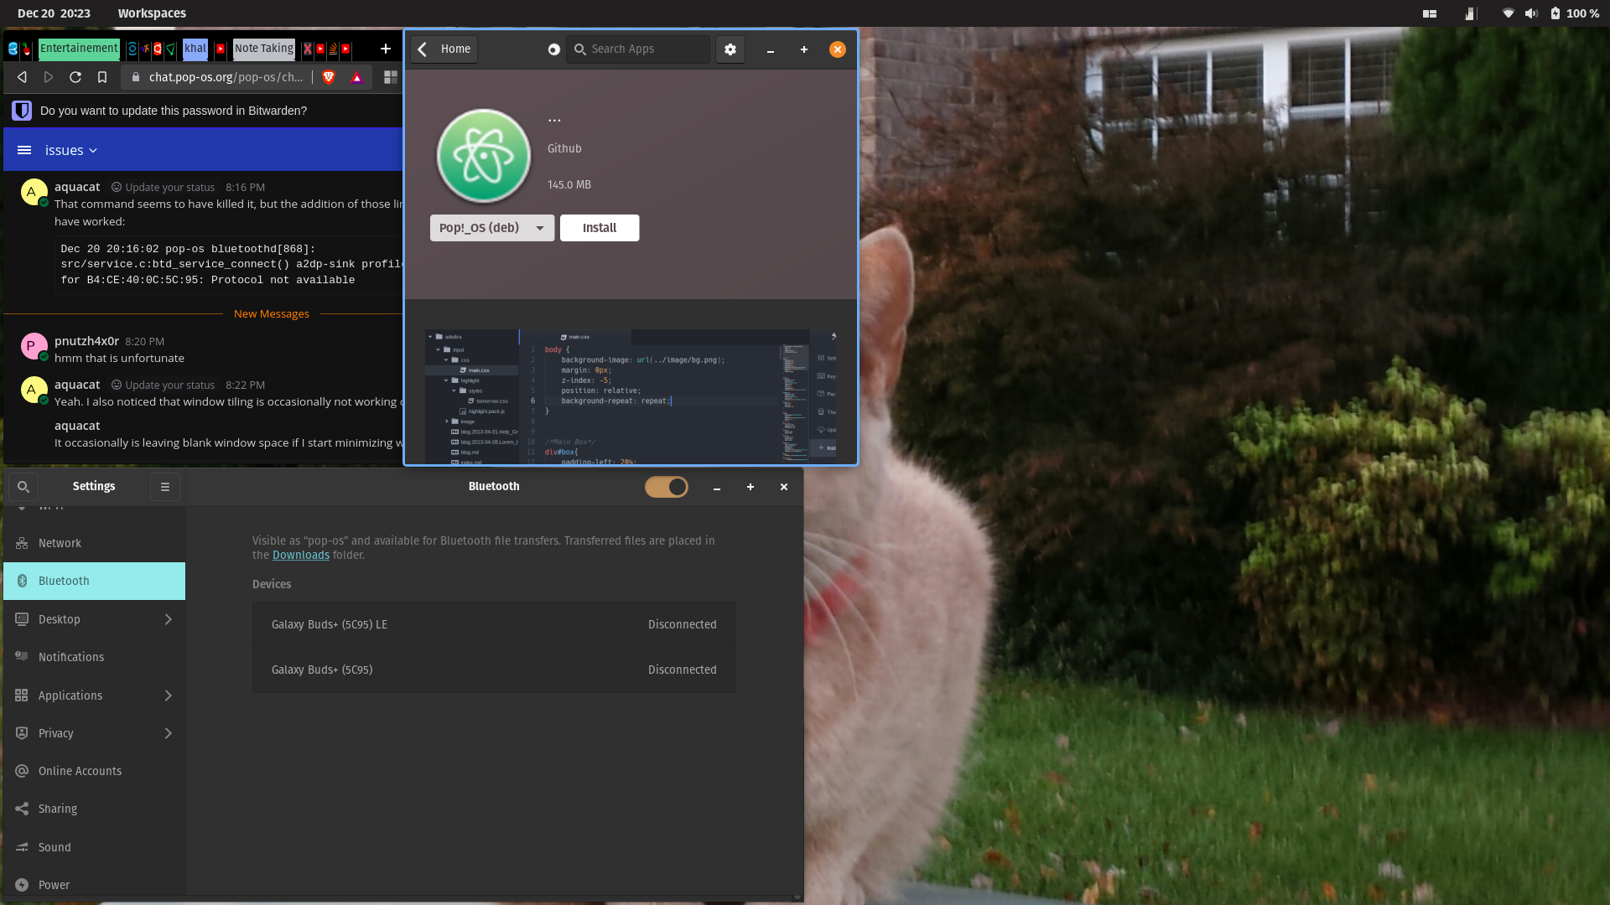
Task: Open the volume indicator in top bar
Action: point(1531,13)
